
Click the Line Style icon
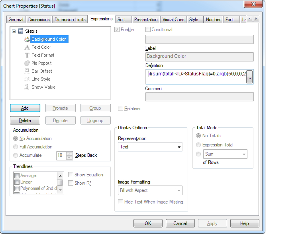[27, 79]
